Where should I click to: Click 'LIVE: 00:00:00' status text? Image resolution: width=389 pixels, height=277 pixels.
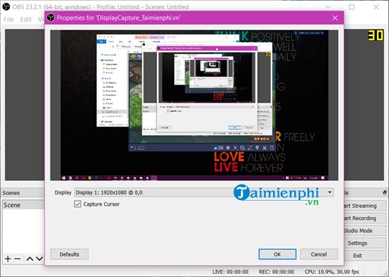pos(231,272)
